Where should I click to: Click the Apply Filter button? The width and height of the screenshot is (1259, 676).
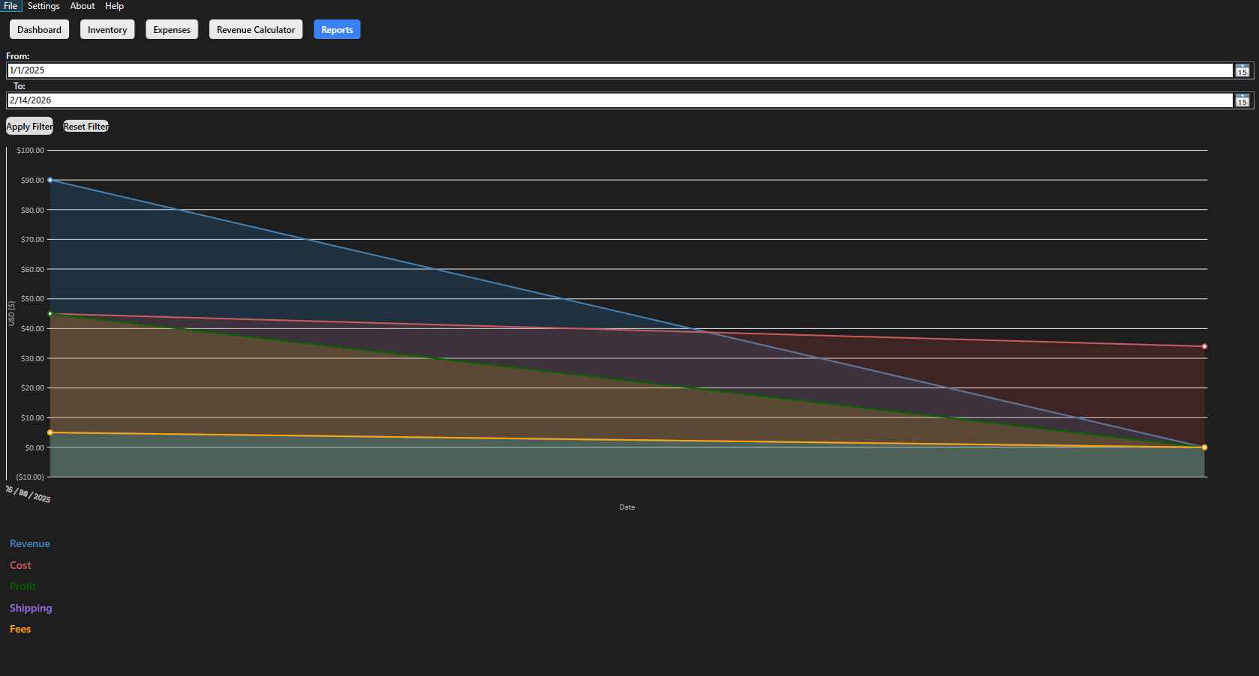tap(29, 126)
